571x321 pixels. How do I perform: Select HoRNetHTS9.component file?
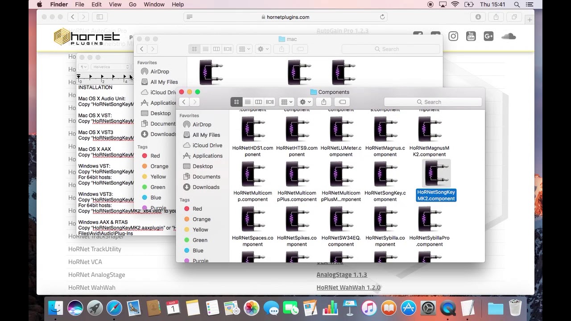point(297,136)
